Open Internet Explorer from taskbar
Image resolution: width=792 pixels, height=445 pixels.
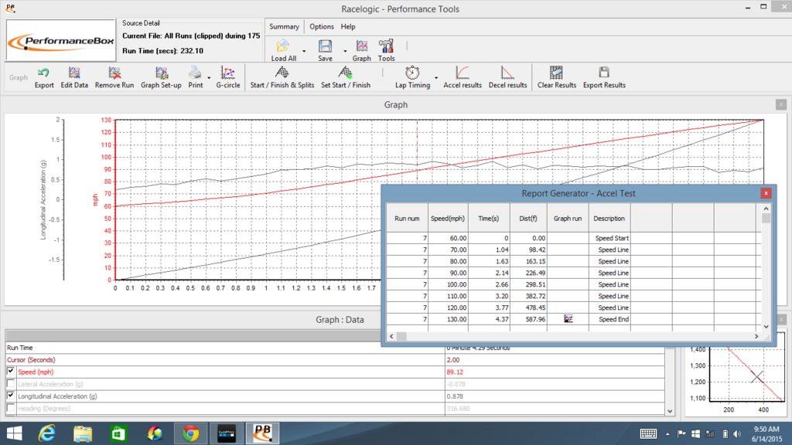(46, 433)
